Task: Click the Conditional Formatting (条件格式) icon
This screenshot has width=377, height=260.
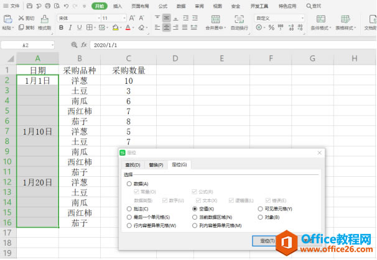Action: (321, 19)
